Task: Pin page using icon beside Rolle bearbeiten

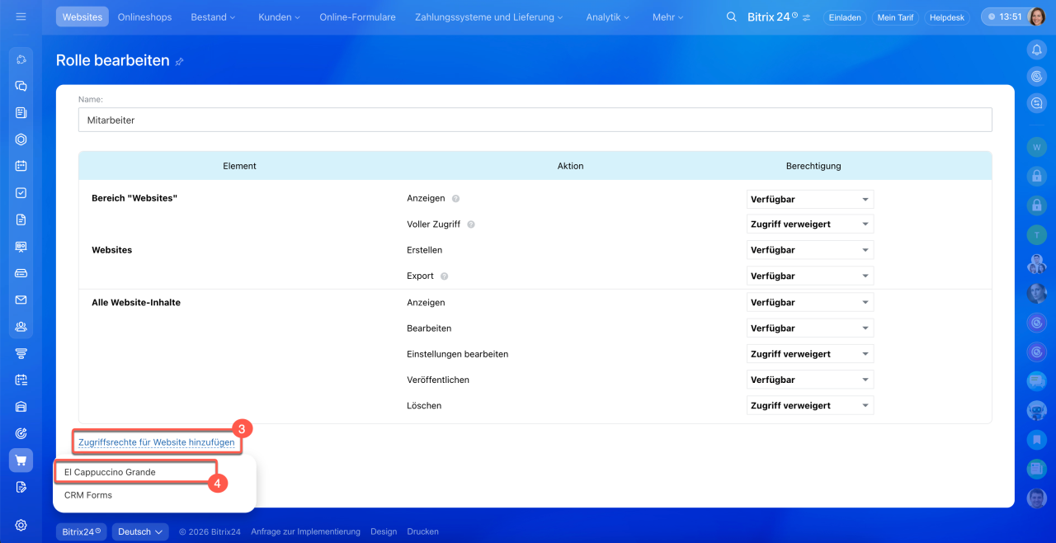Action: [180, 61]
